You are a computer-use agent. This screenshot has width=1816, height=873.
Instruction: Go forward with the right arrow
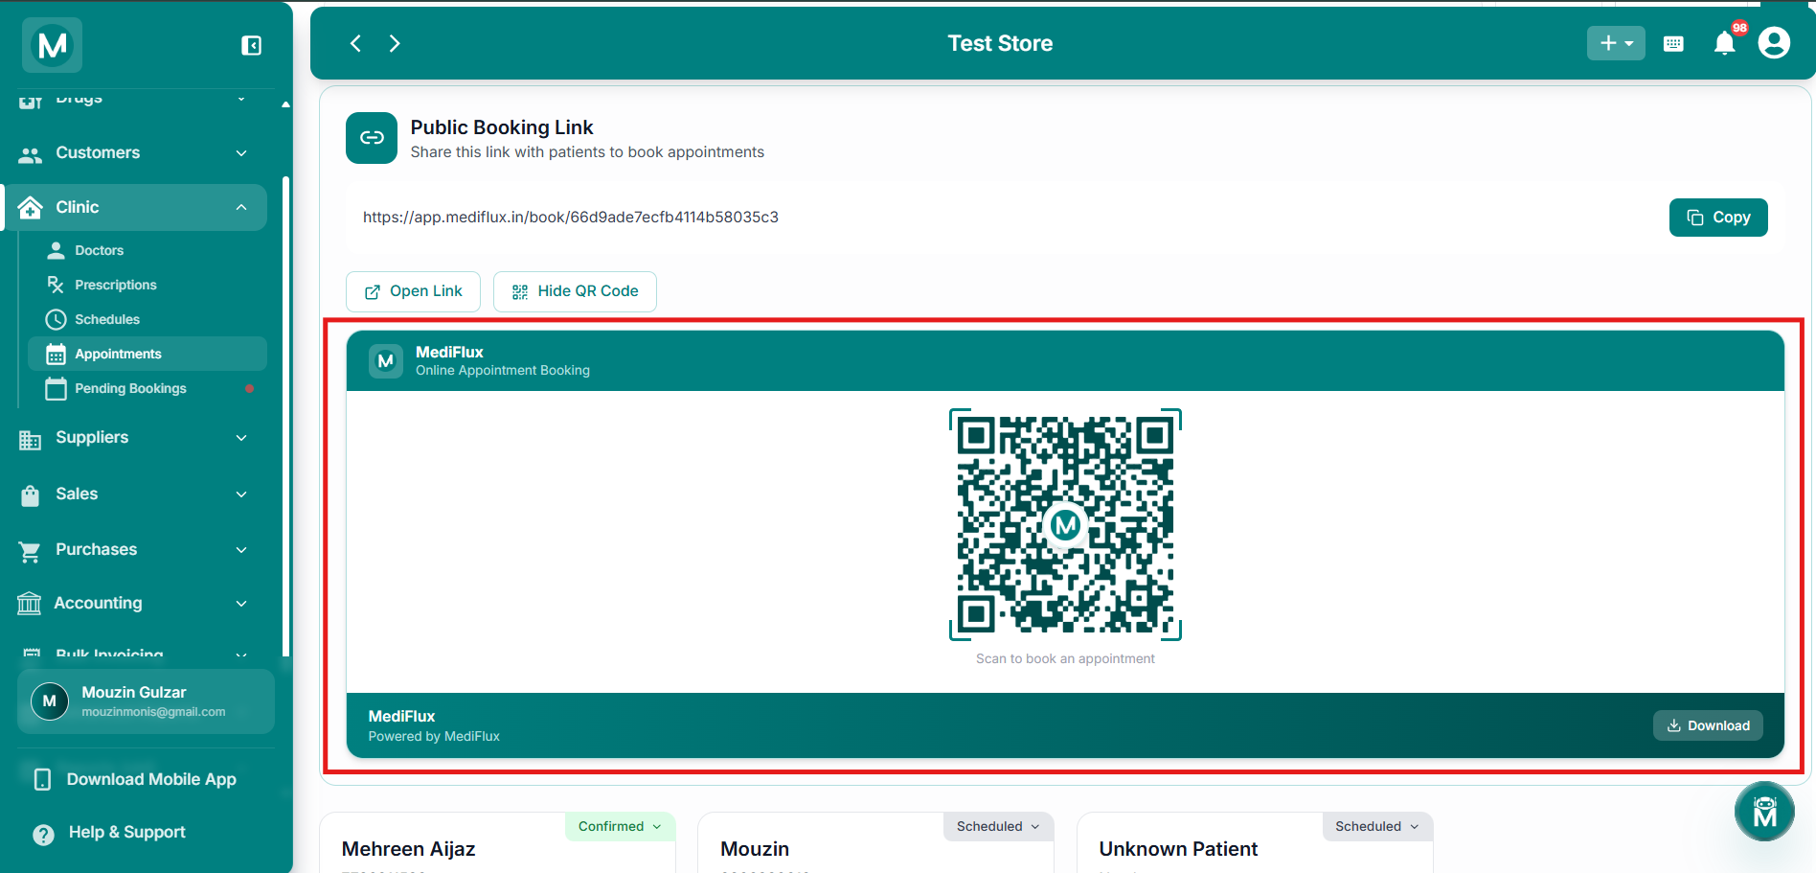pyautogui.click(x=395, y=43)
